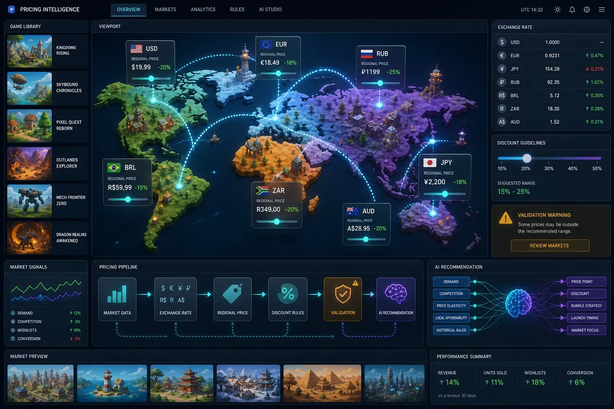Open the Analytics tab

click(203, 10)
